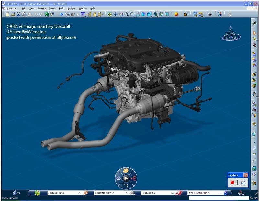The width and height of the screenshot is (259, 201).
Task: Click the padlock icon in toolbar
Action: coord(95,14)
